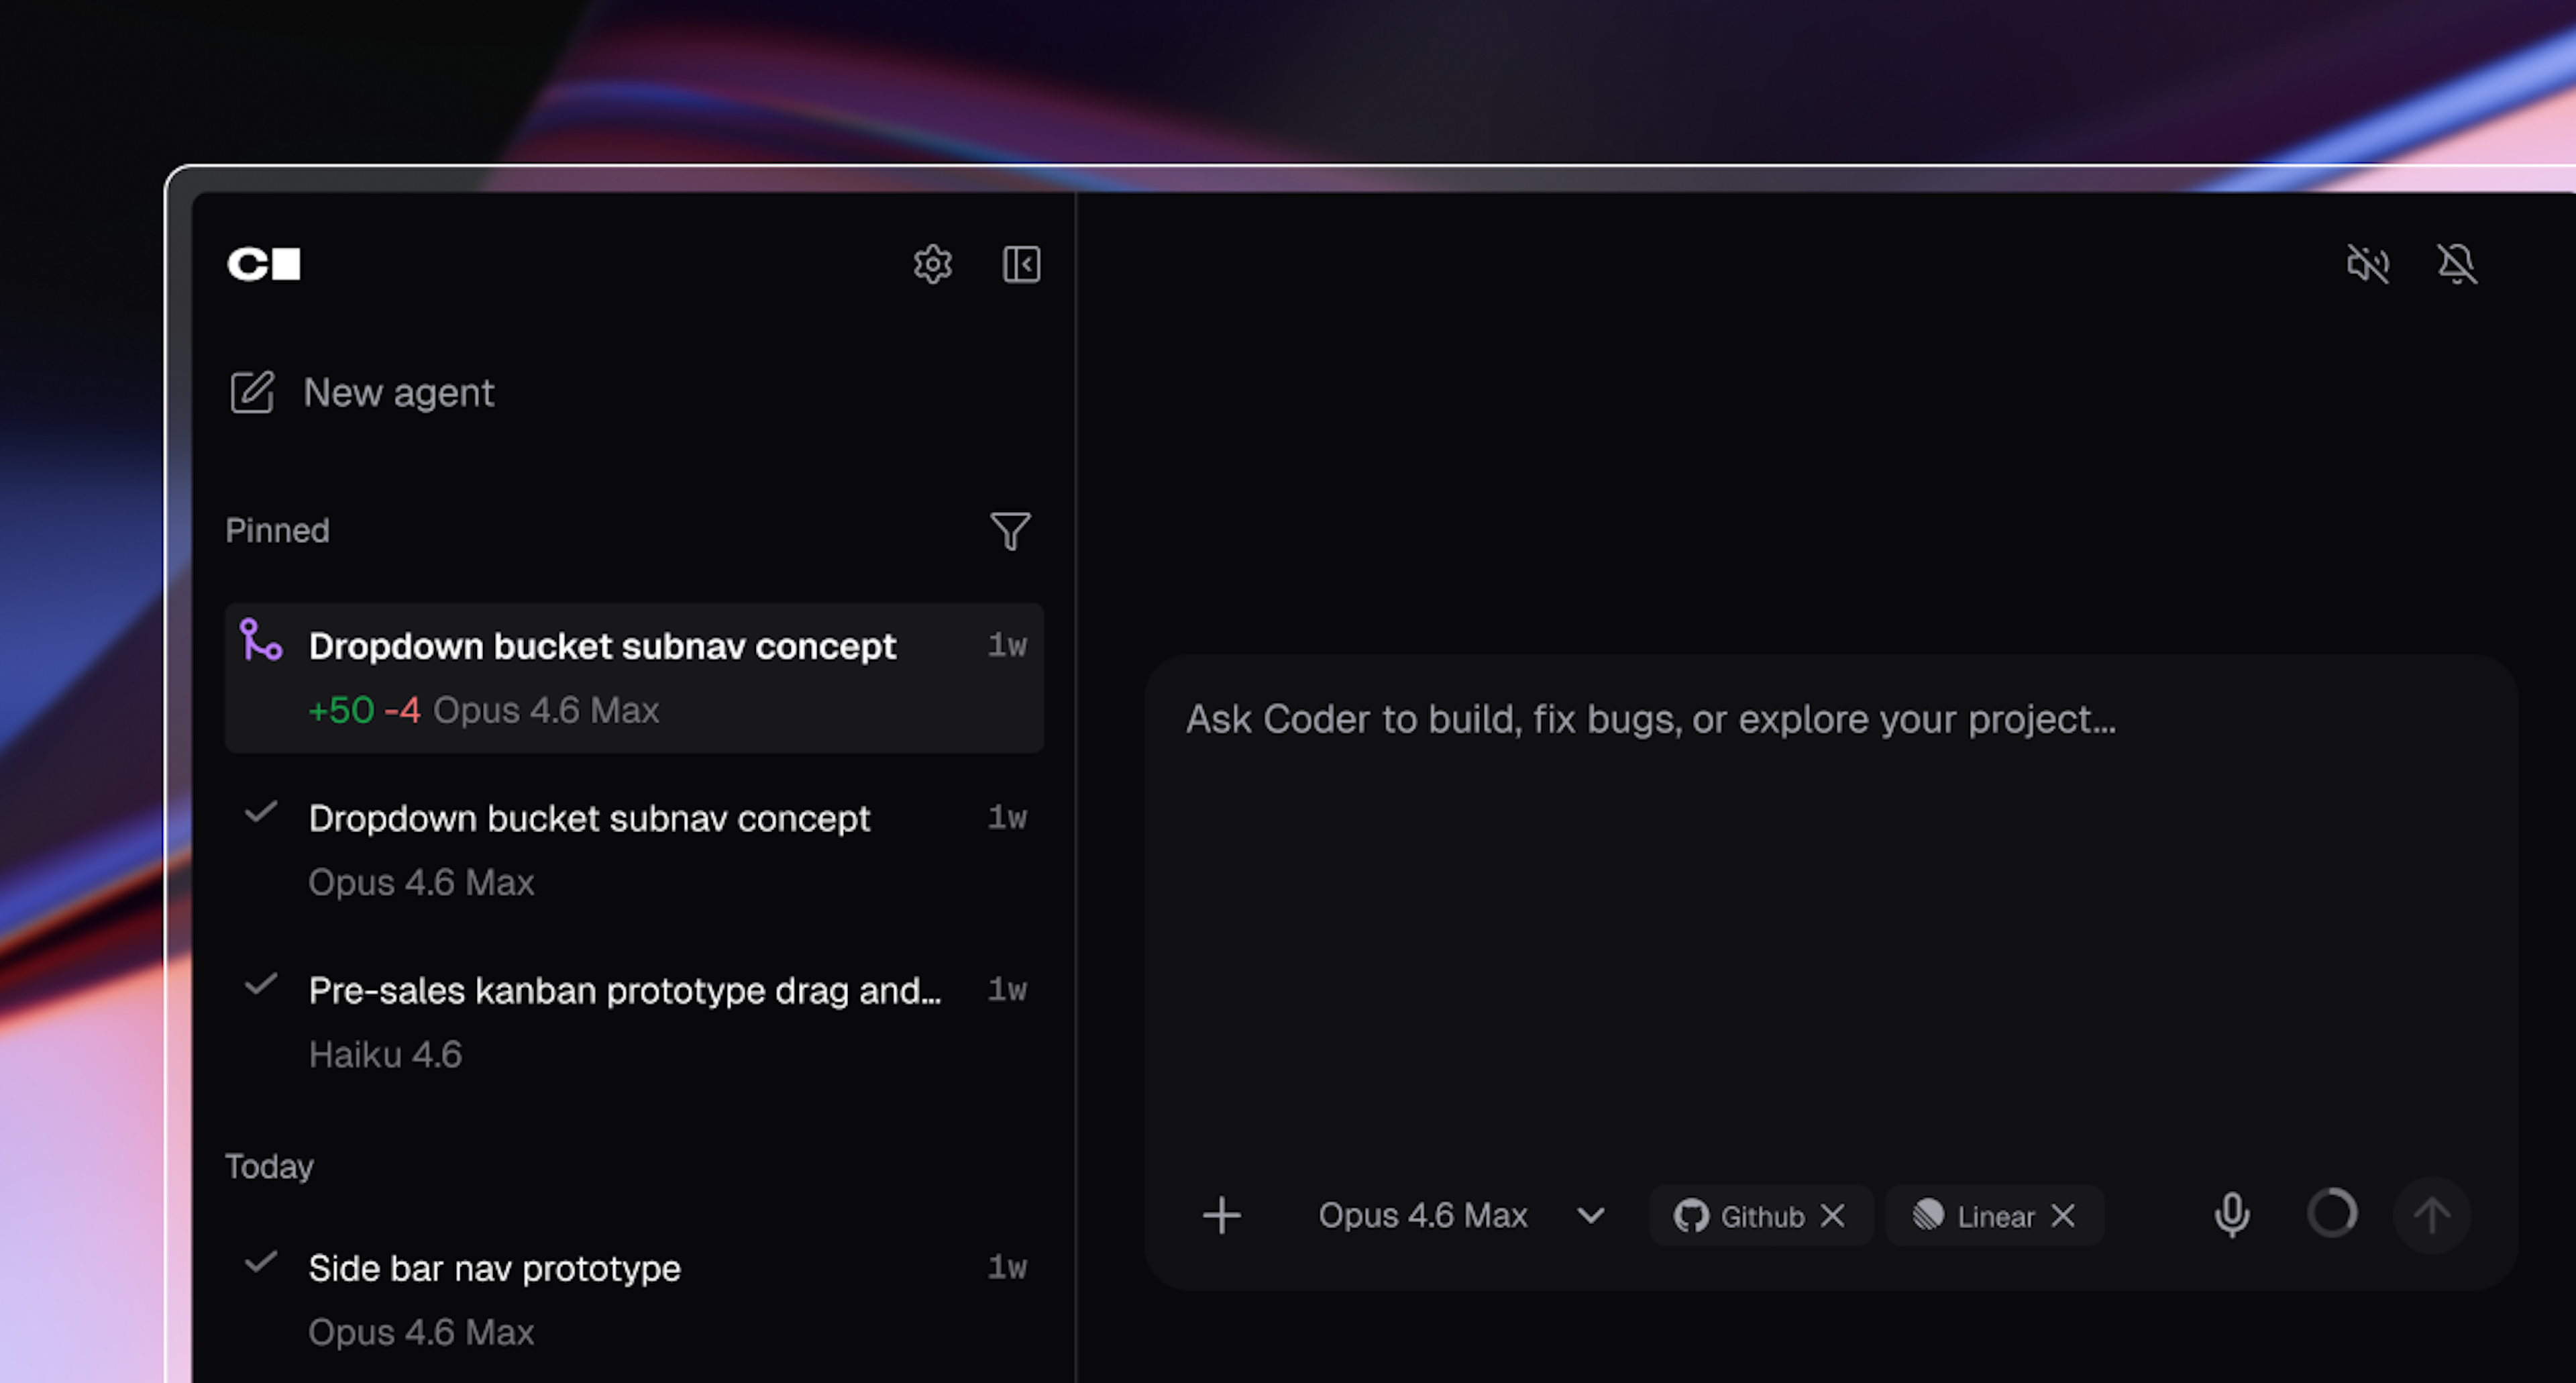Remove the Github integration chip

pos(1833,1216)
